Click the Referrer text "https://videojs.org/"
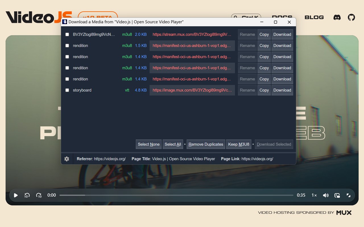This screenshot has height=227, width=364. point(110,159)
